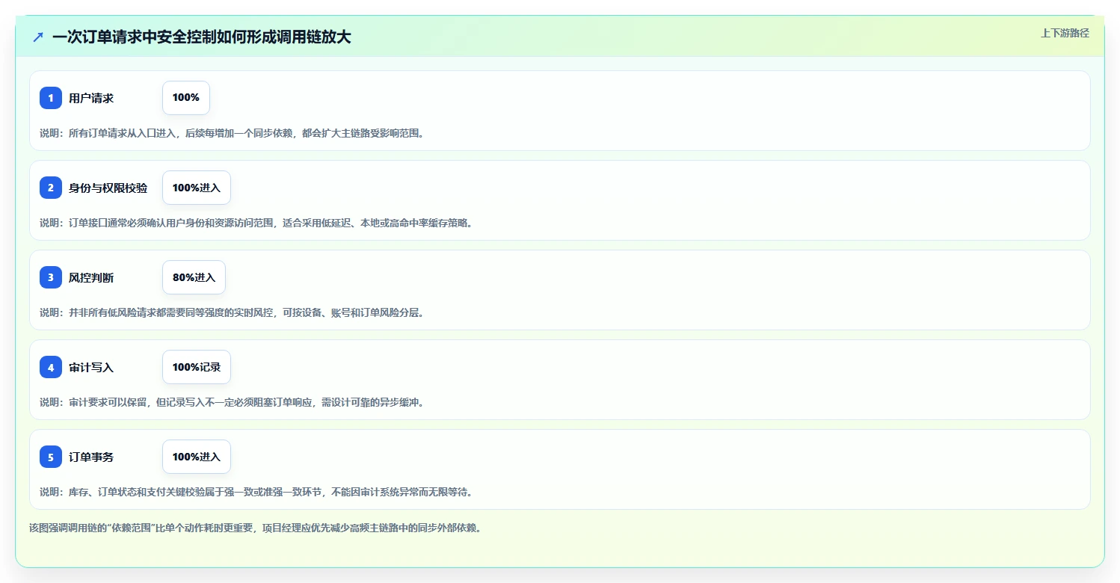Click the 100%记录 pill
1120x583 pixels.
coord(197,367)
